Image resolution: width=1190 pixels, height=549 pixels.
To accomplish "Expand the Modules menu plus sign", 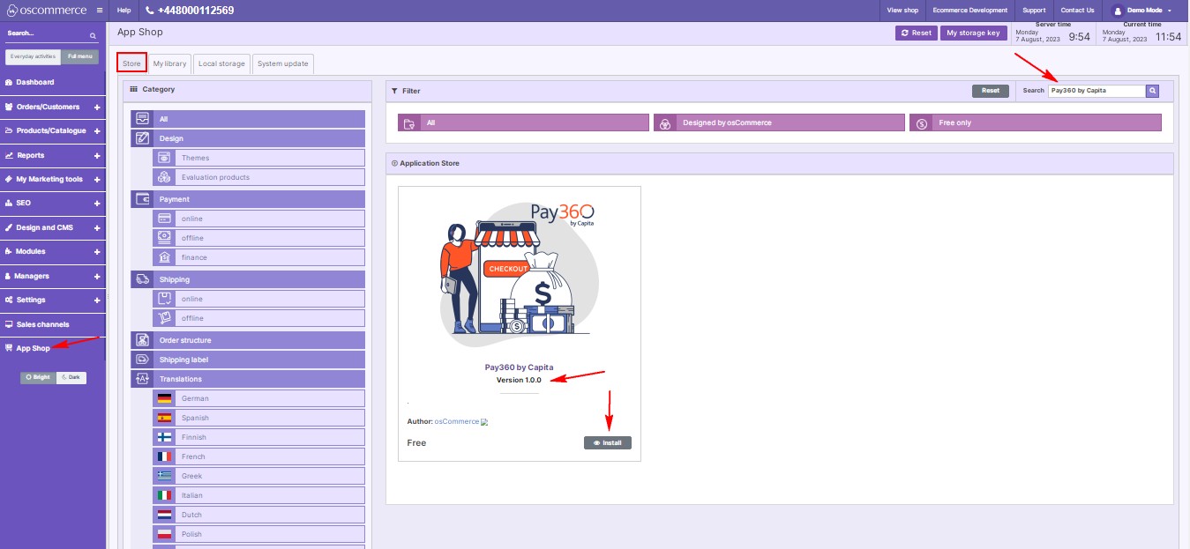I will (x=97, y=251).
